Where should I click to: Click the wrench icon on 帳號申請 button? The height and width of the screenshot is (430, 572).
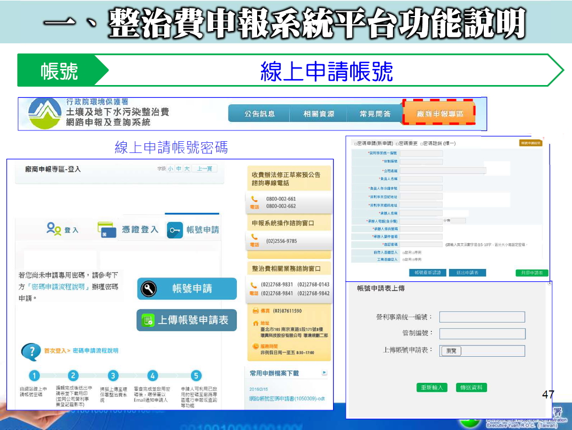pyautogui.click(x=148, y=289)
